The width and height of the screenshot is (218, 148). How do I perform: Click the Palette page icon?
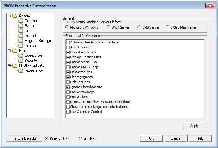click(21, 26)
